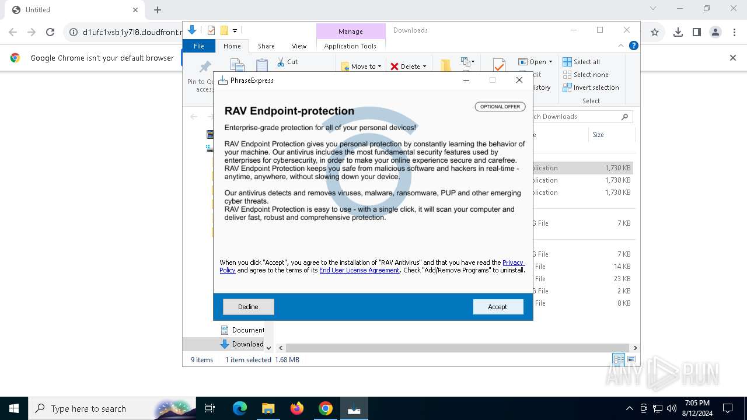This screenshot has height=420, width=747.
Task: Go back in Chrome
Action: click(13, 33)
